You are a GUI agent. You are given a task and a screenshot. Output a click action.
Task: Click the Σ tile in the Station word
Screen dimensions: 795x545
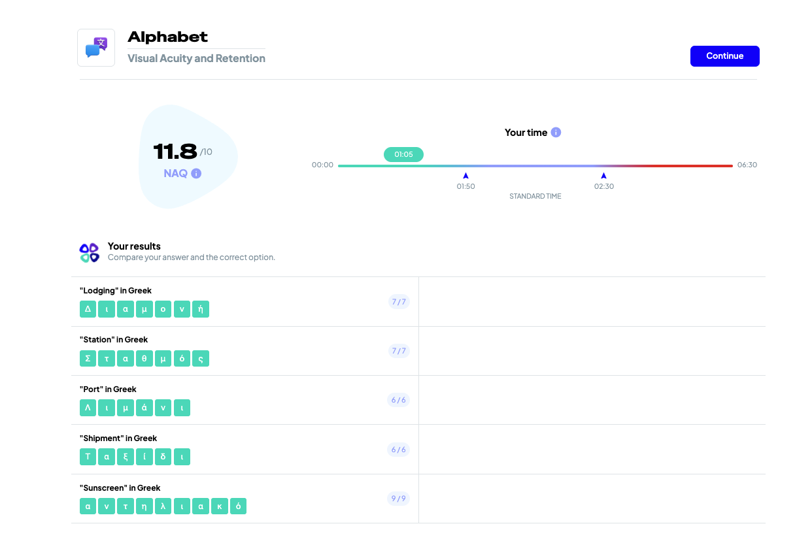[x=88, y=358]
